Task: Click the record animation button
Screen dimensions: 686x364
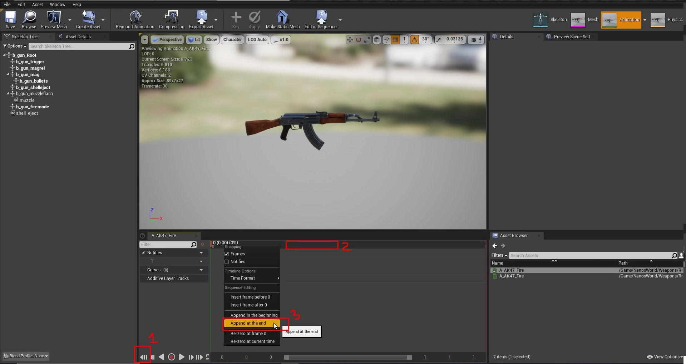Action: (x=172, y=357)
